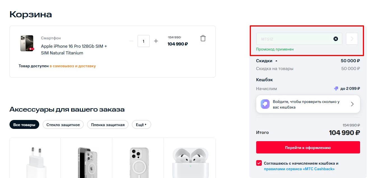Click the purple MTS cashback icon
The height and width of the screenshot is (178, 385).
tap(265, 104)
